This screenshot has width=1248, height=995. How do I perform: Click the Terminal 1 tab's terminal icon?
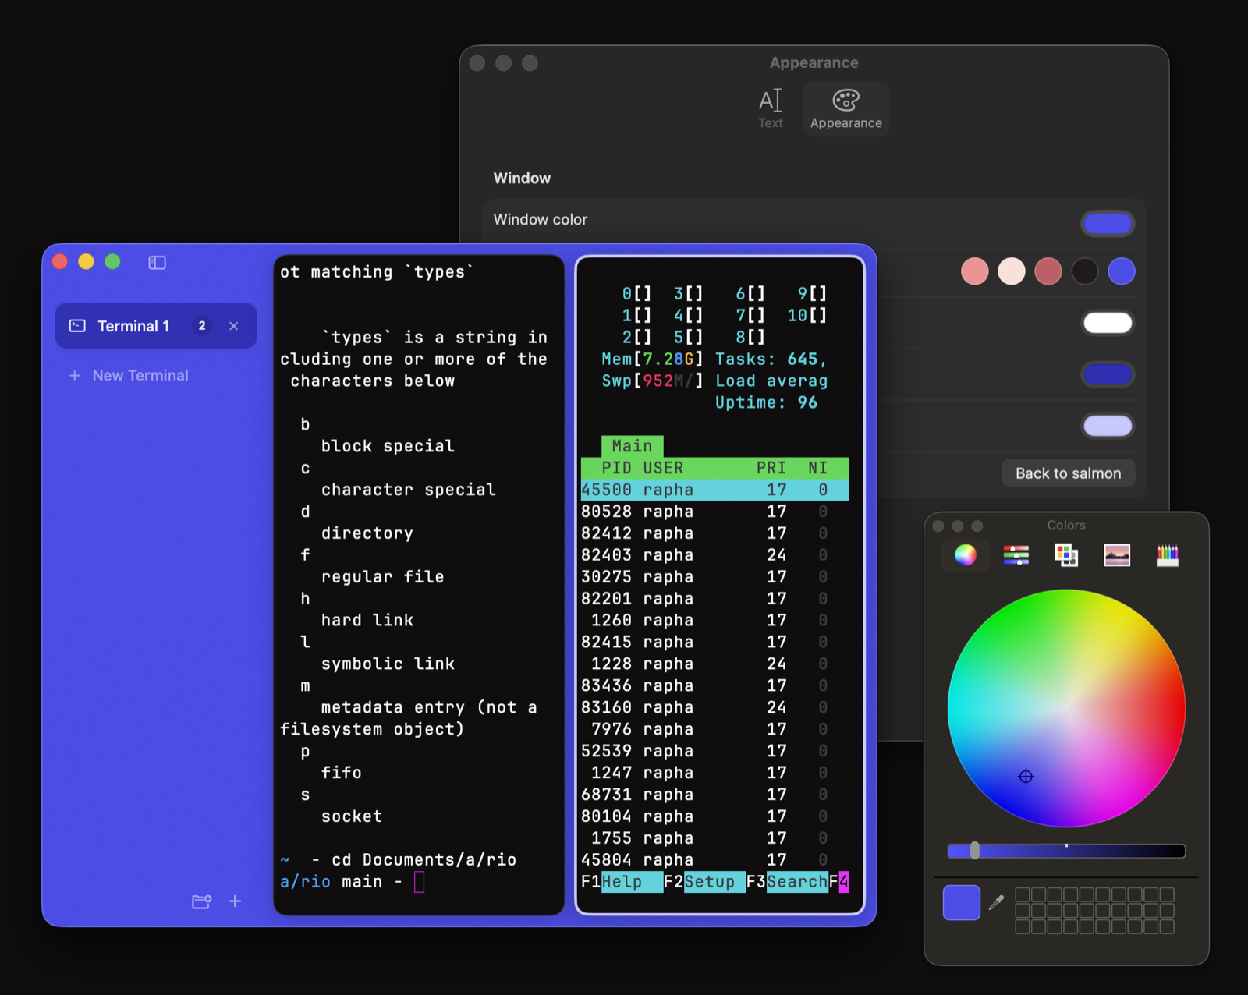tap(78, 326)
